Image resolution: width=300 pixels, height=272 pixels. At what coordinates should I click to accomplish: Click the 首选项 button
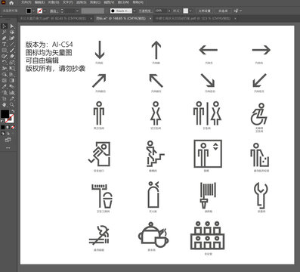coord(223,11)
